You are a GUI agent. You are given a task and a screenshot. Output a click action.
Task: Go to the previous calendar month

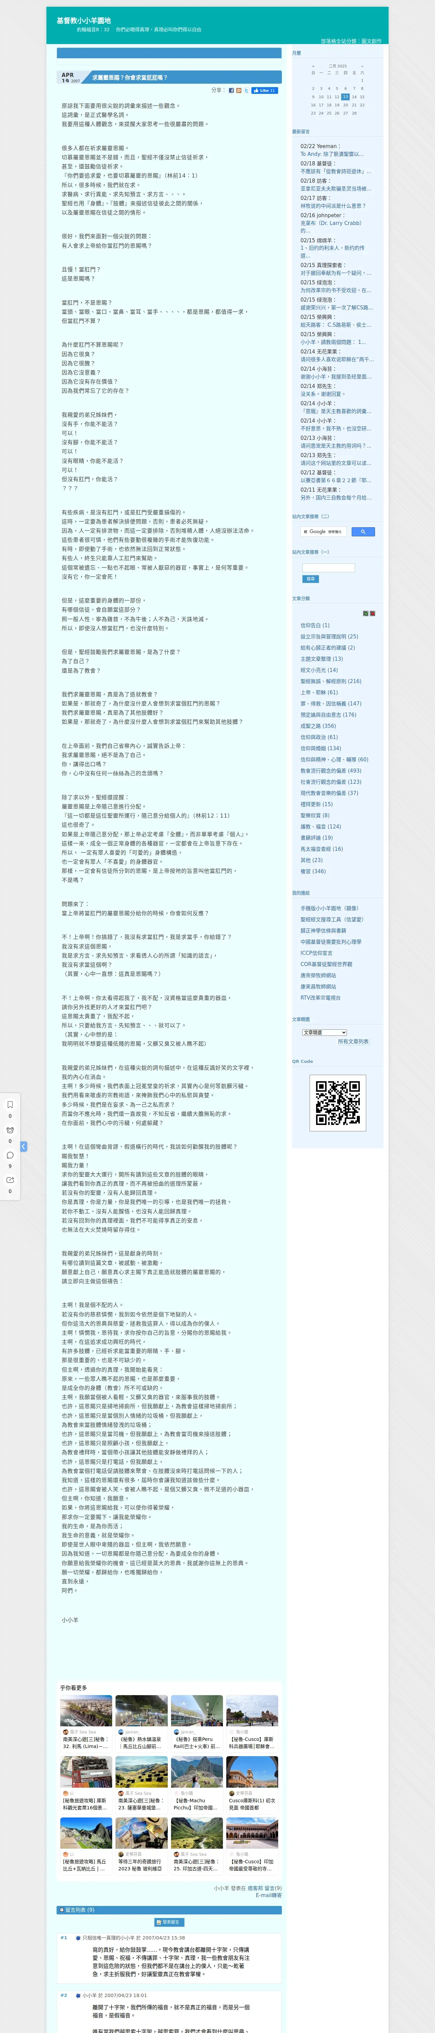[313, 66]
